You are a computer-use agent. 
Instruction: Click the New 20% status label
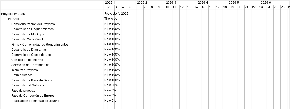pos(111,85)
